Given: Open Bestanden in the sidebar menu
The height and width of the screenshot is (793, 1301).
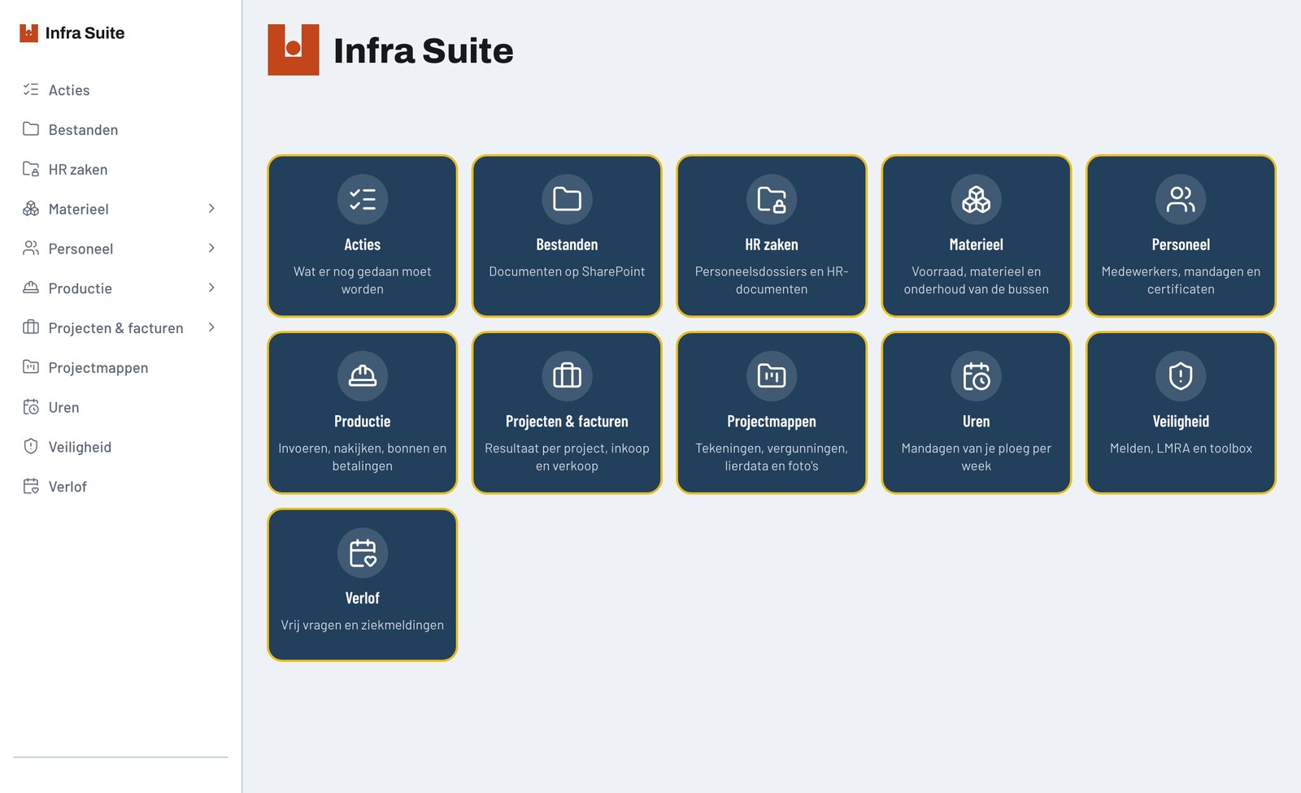Looking at the screenshot, I should [120, 130].
